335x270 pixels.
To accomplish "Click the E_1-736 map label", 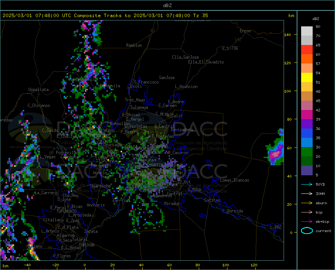I will point(230,48).
